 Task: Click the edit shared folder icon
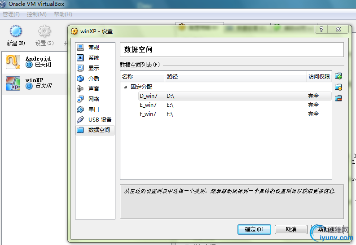point(338,87)
